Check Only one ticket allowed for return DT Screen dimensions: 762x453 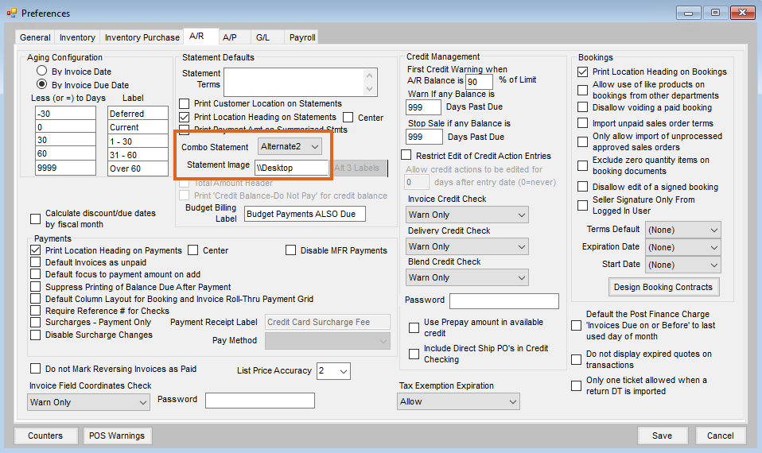[577, 386]
